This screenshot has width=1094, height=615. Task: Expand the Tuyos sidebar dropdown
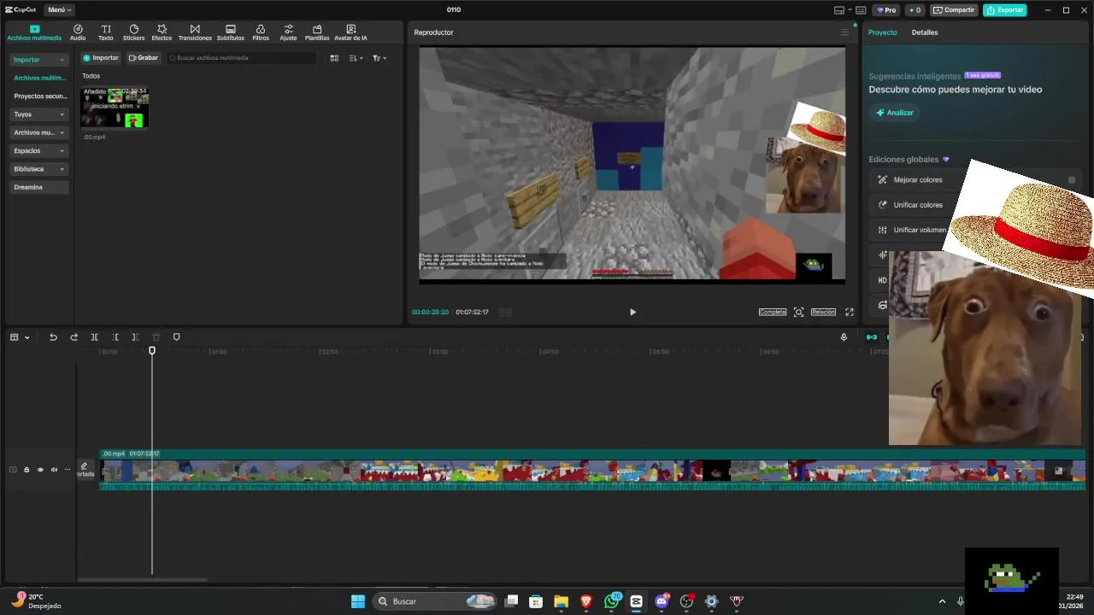(x=39, y=114)
